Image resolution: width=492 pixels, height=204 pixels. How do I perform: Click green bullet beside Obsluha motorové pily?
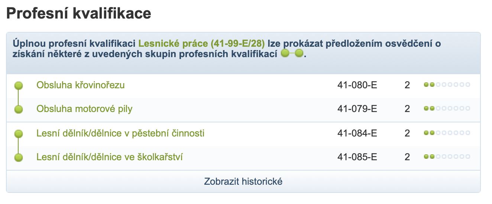click(19, 109)
